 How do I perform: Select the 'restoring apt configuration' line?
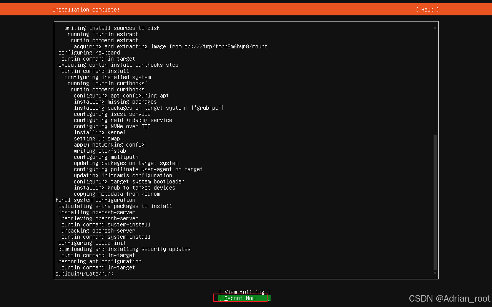[x=100, y=261]
